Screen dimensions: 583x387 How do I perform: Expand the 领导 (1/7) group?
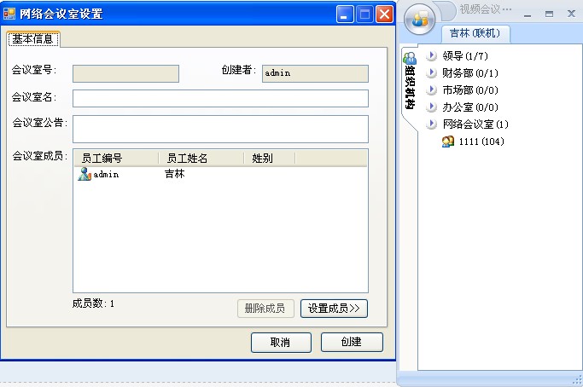pyautogui.click(x=431, y=55)
